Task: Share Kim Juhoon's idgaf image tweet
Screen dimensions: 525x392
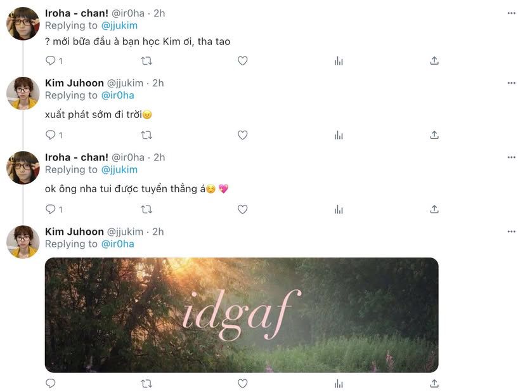Action: pyautogui.click(x=434, y=383)
